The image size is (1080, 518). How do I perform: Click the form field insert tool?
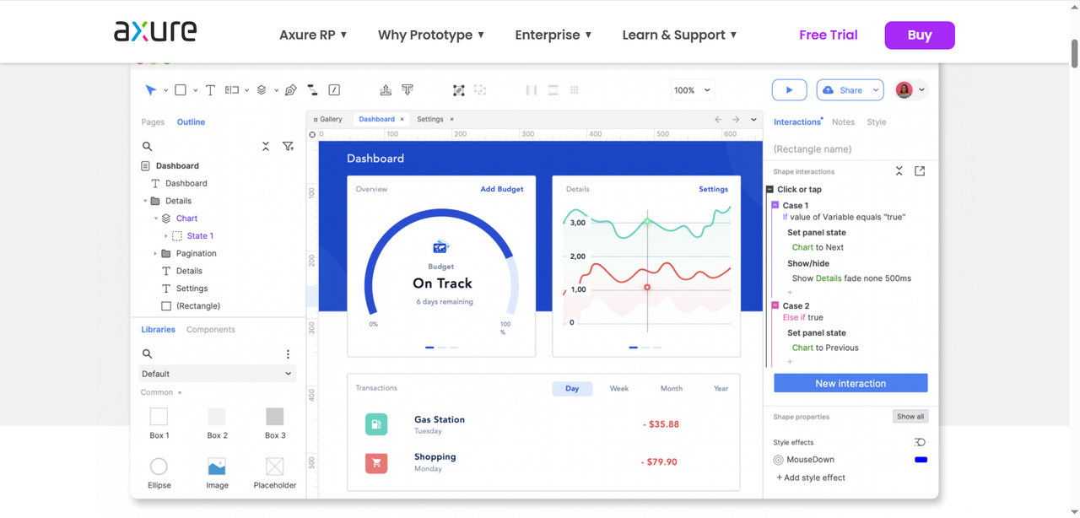[232, 90]
